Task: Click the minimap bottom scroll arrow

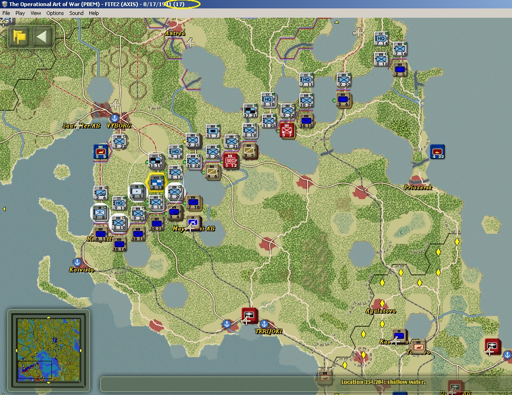Action: pyautogui.click(x=48, y=382)
